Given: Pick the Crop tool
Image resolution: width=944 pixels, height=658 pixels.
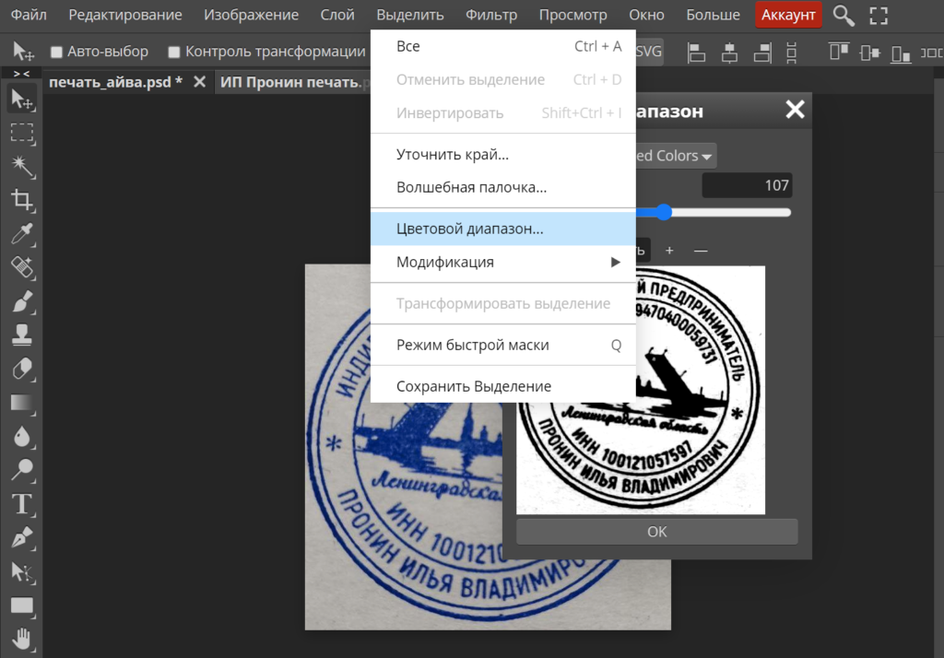Looking at the screenshot, I should click(x=21, y=199).
